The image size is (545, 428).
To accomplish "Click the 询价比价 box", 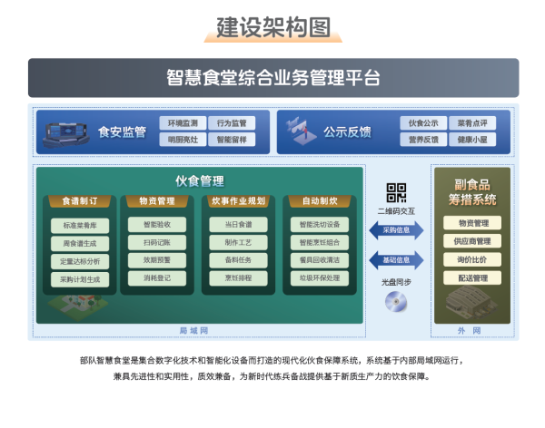I will (472, 259).
